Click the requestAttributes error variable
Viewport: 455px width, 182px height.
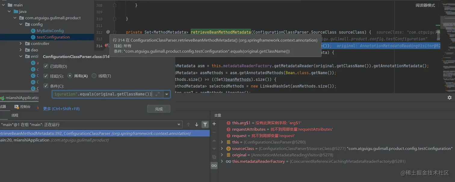280,129
